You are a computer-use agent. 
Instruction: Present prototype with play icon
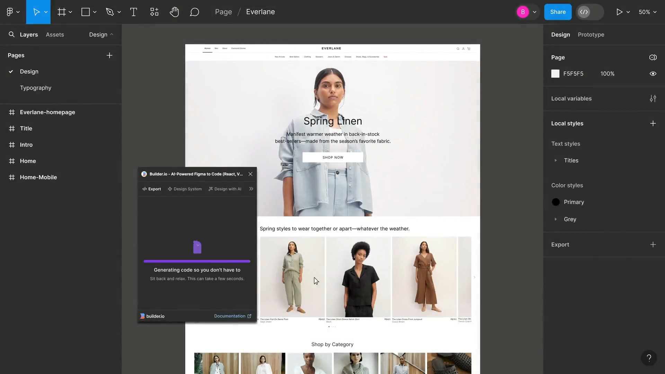coord(619,12)
